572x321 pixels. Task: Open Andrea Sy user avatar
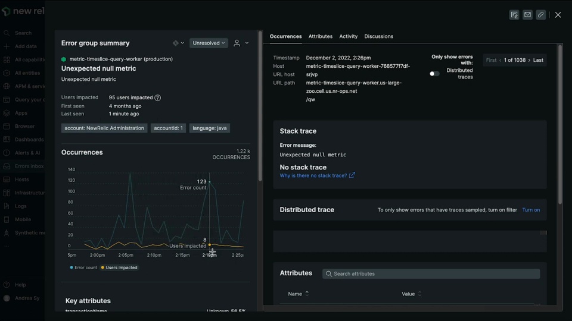[x=7, y=298]
